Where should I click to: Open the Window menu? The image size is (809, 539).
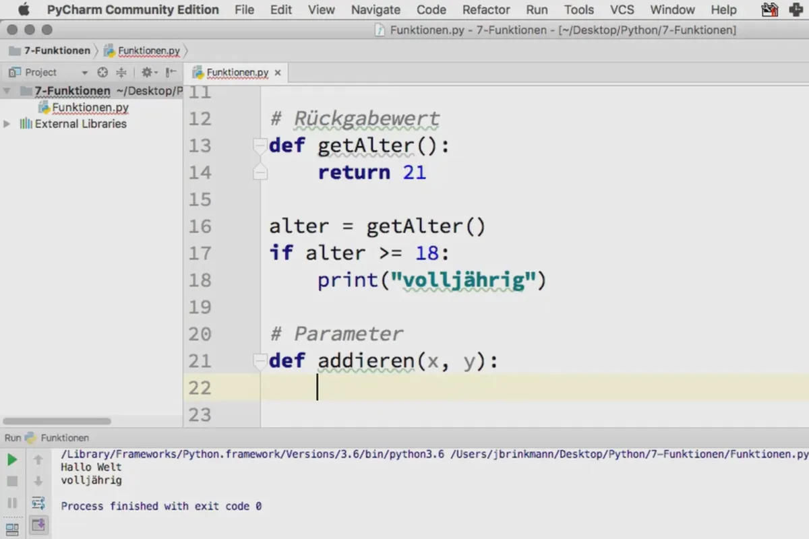pyautogui.click(x=673, y=9)
